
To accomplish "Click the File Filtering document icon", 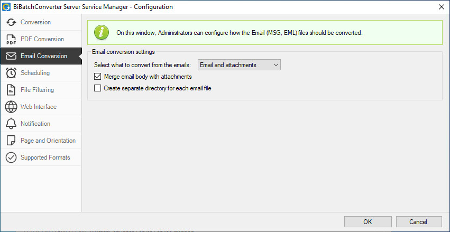I will click(11, 90).
